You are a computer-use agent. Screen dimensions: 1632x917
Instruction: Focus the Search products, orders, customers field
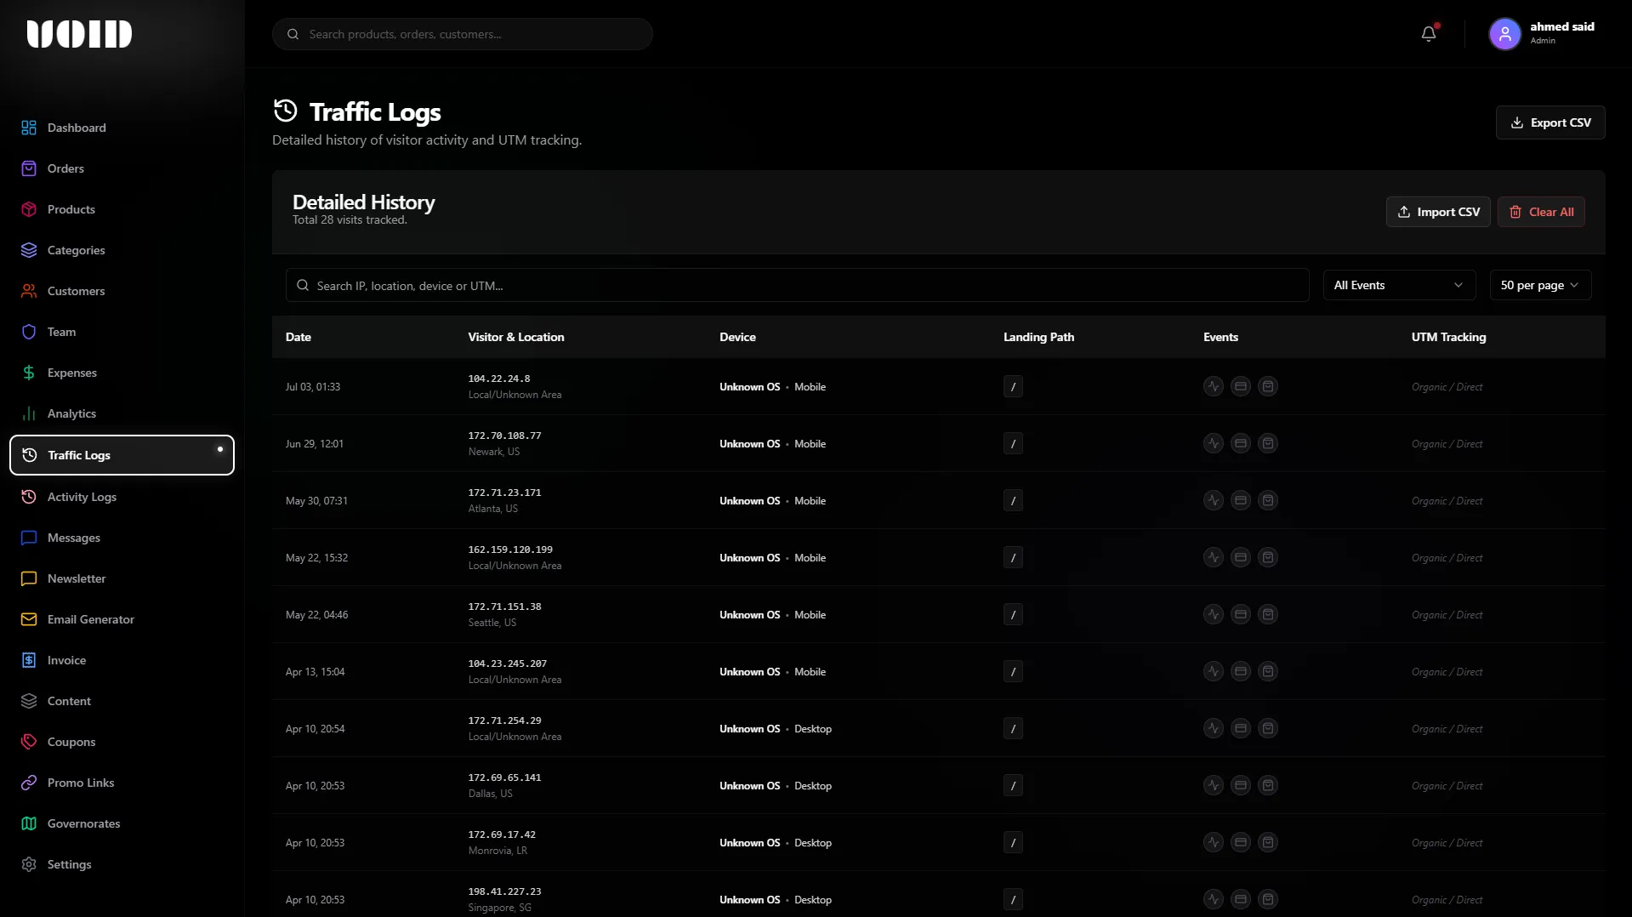click(x=463, y=34)
